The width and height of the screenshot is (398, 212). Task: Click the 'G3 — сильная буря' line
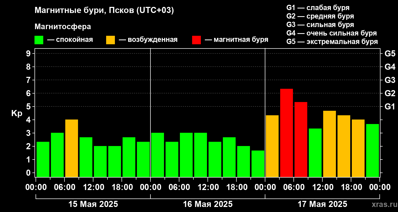[x=320, y=25]
